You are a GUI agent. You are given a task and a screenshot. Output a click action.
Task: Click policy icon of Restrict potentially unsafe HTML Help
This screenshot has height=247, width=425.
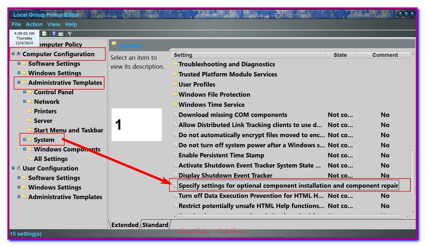pyautogui.click(x=175, y=206)
